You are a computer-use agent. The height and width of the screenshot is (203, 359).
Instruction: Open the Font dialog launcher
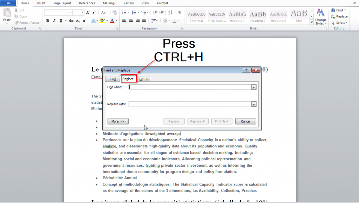(117, 29)
